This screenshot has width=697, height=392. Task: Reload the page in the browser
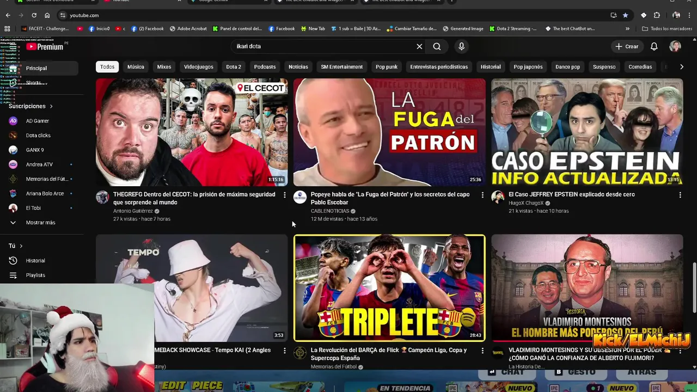click(34, 15)
